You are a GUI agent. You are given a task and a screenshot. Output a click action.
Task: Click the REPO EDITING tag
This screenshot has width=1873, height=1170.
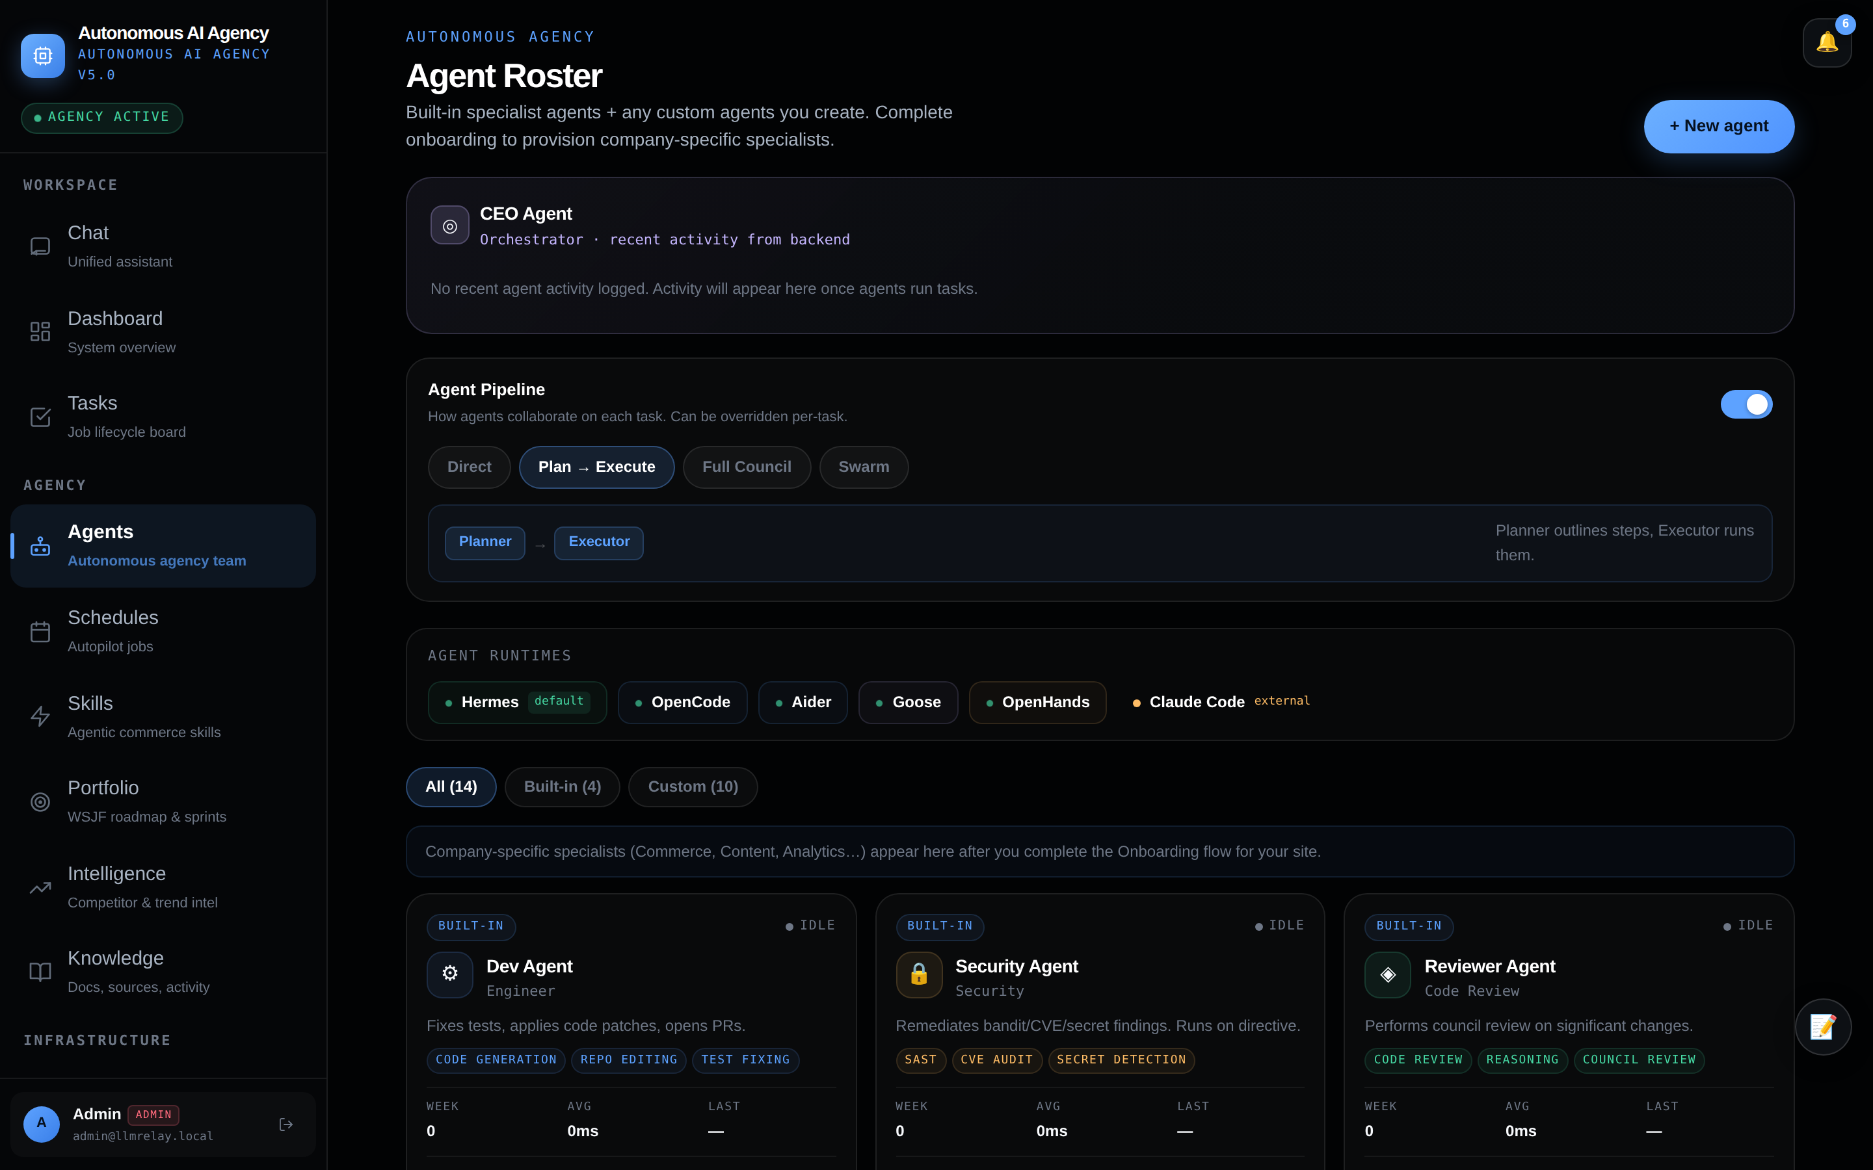[628, 1060]
